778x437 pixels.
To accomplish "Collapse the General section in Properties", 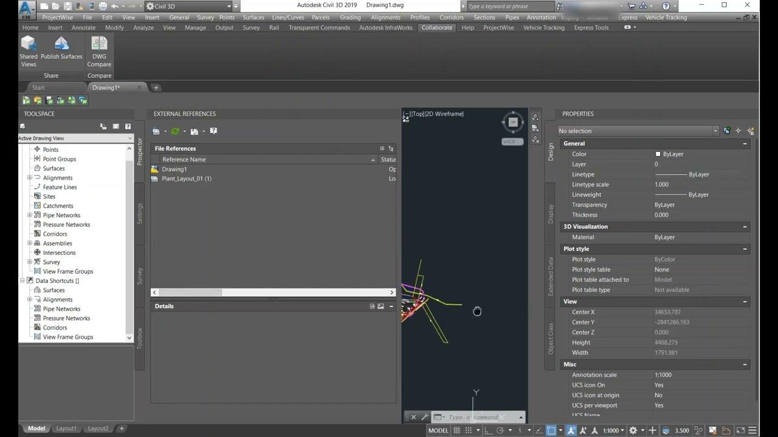I will pos(745,144).
